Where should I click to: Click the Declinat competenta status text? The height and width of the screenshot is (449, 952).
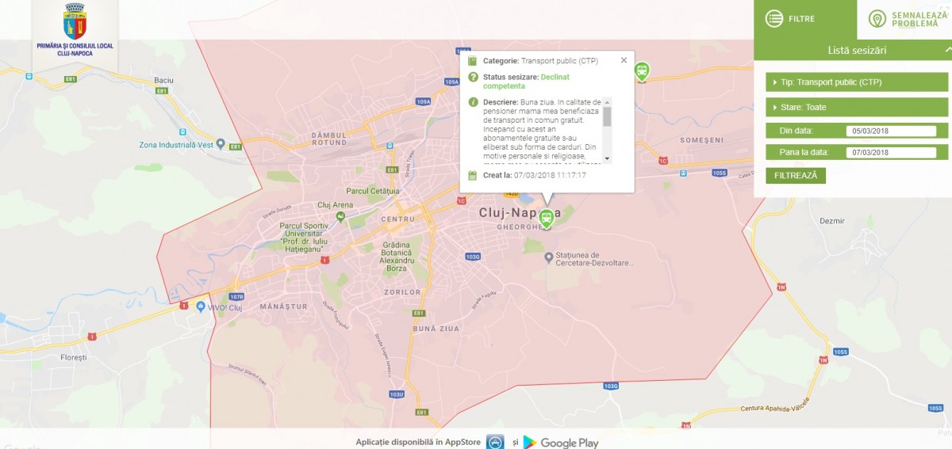point(527,81)
